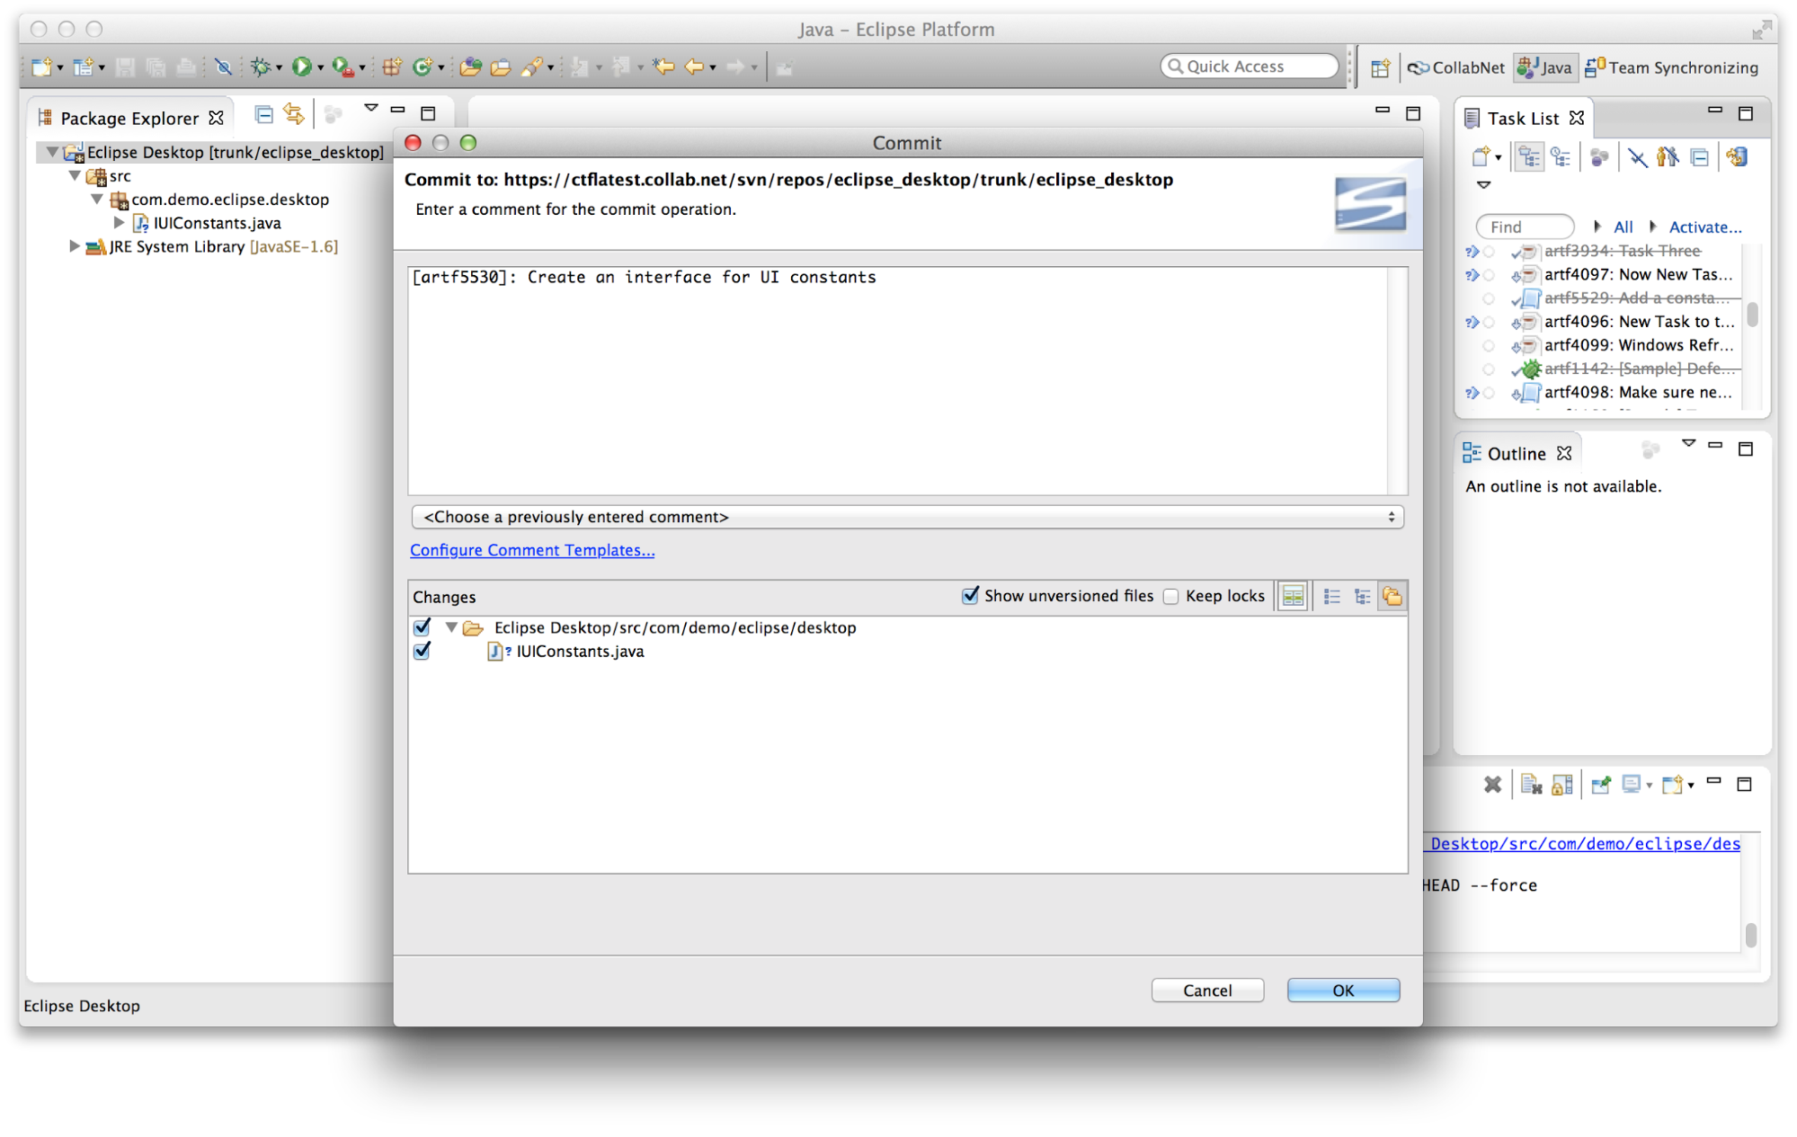Image resolution: width=1797 pixels, height=1137 pixels.
Task: Click Task List vertical scrollbar
Action: (1752, 315)
